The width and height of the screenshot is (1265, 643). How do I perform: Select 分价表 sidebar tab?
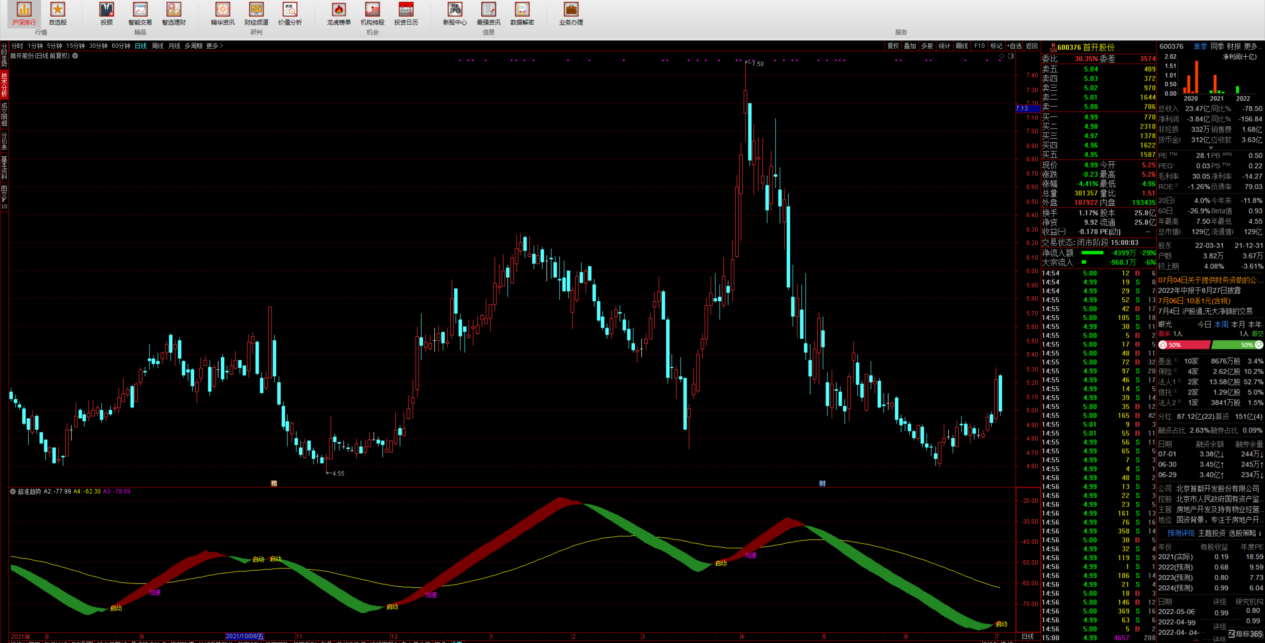[4, 141]
